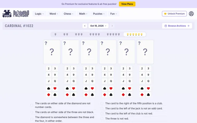Select diamond suit for the first card
The image size is (197, 123).
point(49,95)
